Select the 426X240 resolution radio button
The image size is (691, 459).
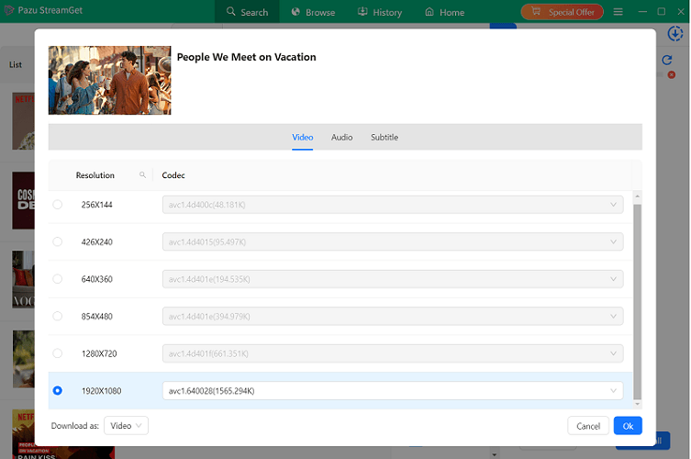(x=57, y=241)
